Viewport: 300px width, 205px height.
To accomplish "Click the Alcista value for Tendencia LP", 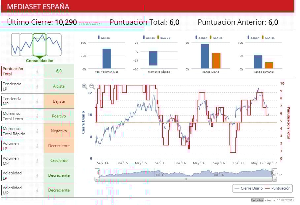I will click(x=59, y=86).
